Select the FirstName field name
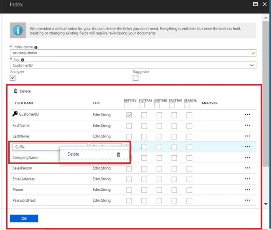This screenshot has width=271, height=230. [21, 126]
